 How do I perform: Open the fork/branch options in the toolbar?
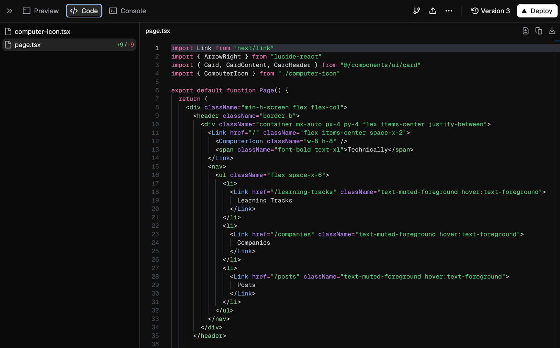416,11
